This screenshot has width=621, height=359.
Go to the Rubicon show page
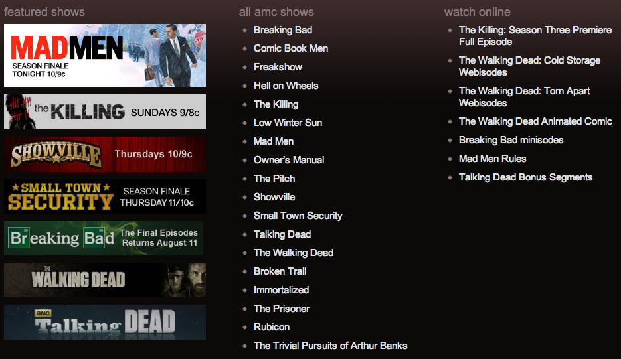(x=272, y=327)
